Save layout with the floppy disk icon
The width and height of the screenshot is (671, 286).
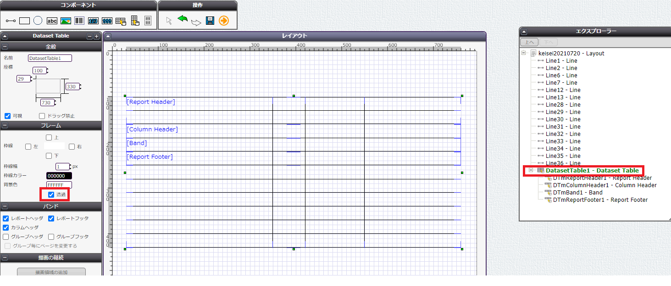pyautogui.click(x=210, y=21)
